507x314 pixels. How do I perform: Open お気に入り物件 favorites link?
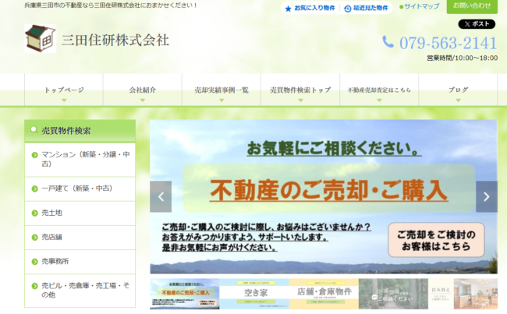pyautogui.click(x=310, y=8)
